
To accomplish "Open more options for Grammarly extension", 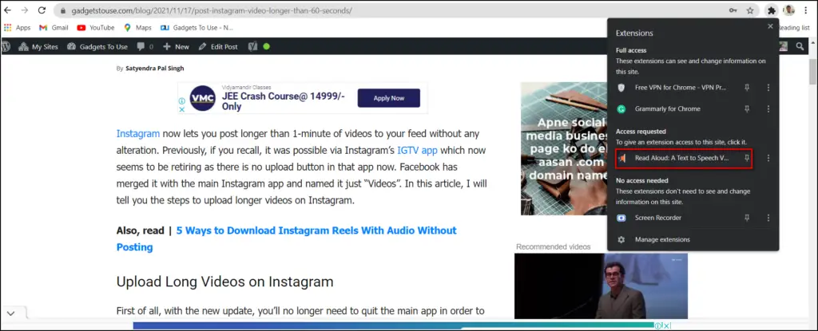I will click(768, 109).
